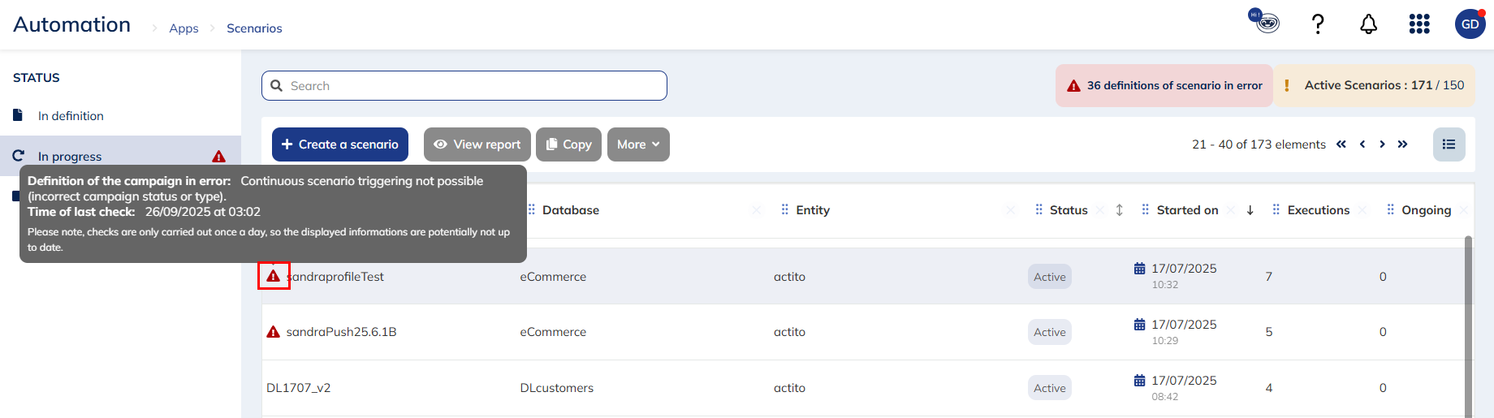Click warning icon beside sandraPush25.6.1B

274,332
